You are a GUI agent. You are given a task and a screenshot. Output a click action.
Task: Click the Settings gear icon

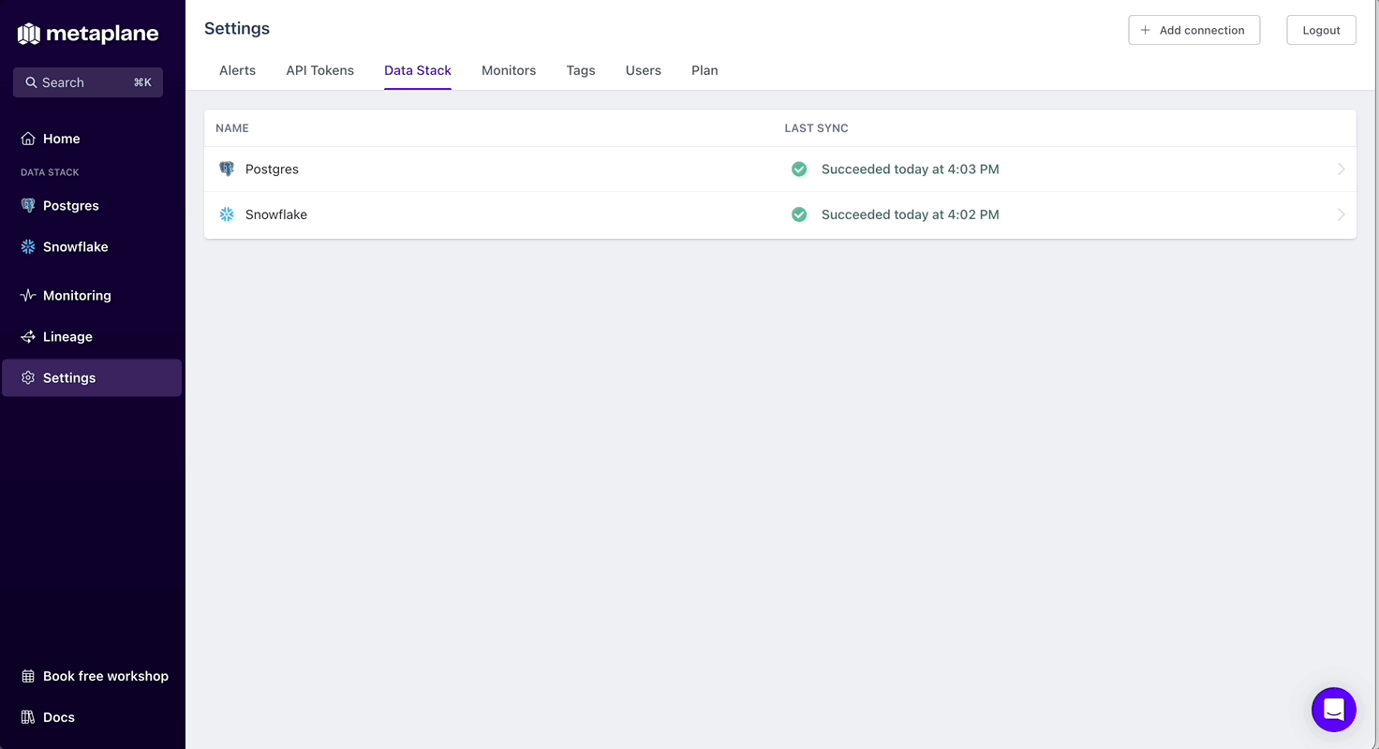coord(28,378)
